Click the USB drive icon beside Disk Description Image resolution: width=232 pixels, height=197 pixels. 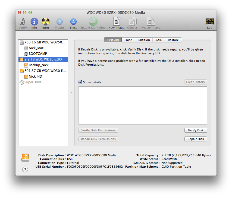click(25, 158)
